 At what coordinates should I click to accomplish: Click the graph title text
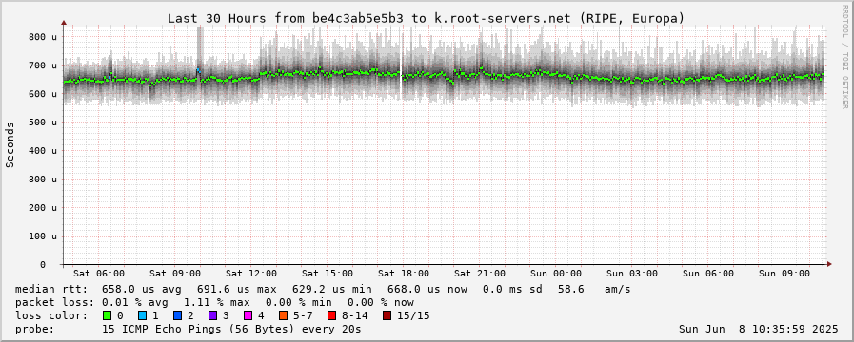pos(426,18)
